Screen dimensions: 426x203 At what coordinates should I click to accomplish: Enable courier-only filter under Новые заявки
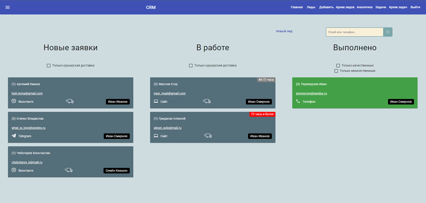[x=49, y=66]
